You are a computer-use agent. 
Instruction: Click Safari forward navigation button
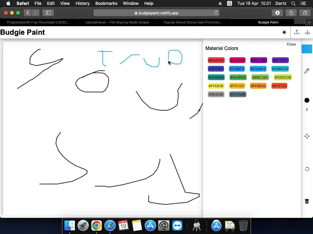[35, 13]
